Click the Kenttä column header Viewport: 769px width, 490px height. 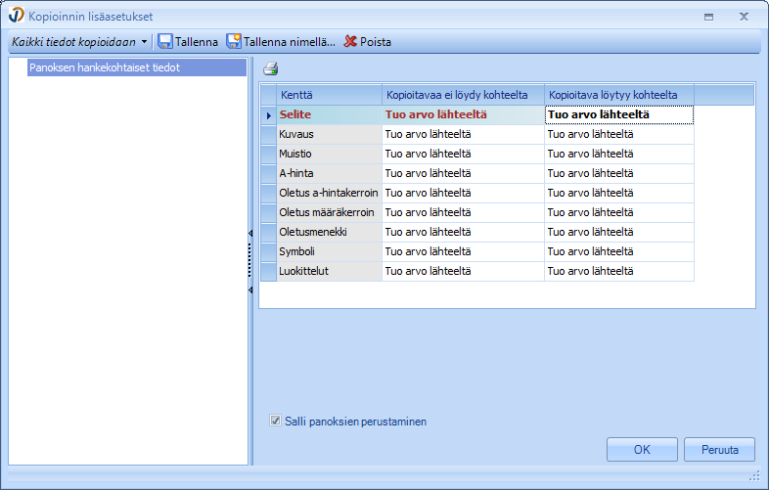[329, 95]
